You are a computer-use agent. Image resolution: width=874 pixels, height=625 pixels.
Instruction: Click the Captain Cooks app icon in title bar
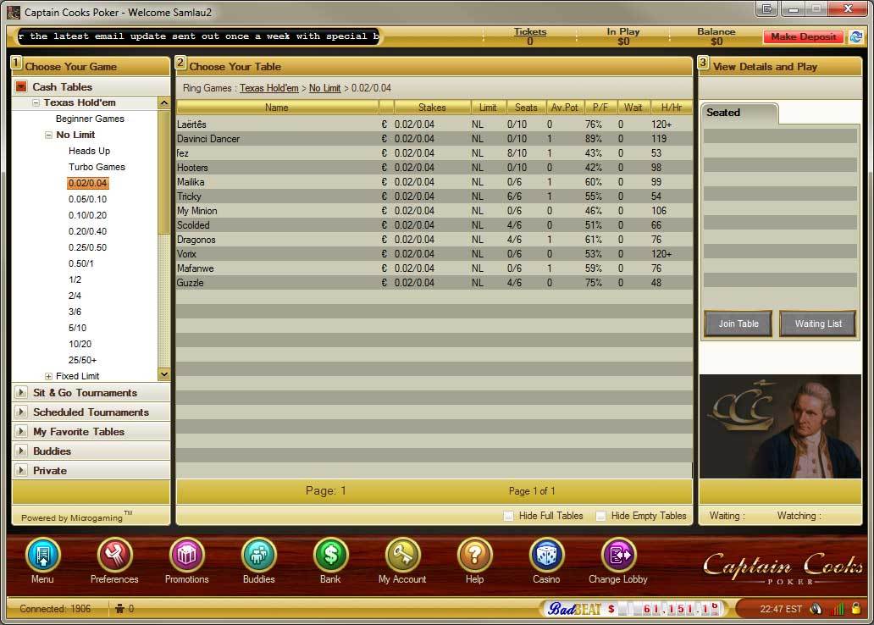14,12
